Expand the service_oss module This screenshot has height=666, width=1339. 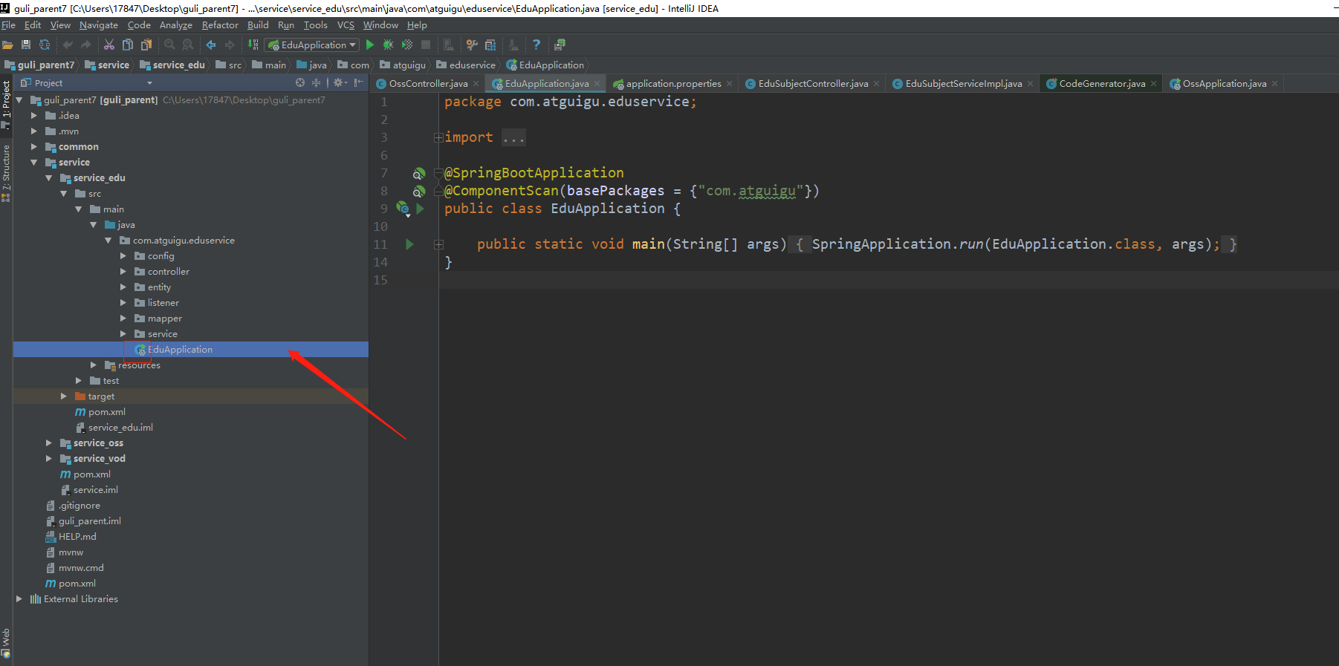click(x=49, y=443)
